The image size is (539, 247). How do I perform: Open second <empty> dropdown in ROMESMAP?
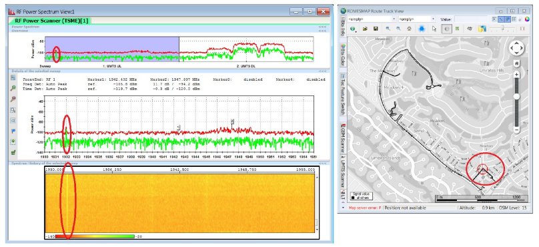[417, 19]
